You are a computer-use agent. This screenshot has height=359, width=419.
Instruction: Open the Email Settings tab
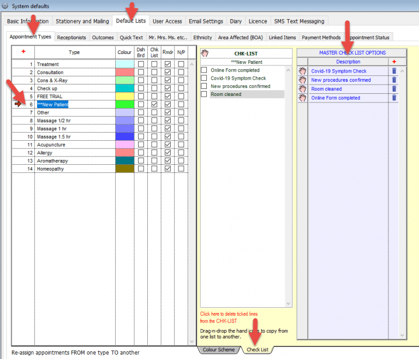pos(206,21)
